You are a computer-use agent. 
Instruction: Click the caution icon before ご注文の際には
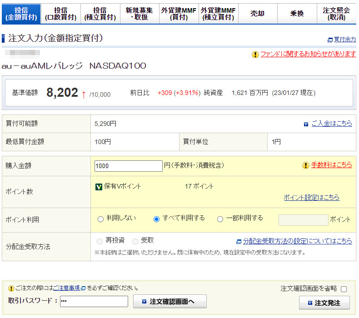[11, 288]
